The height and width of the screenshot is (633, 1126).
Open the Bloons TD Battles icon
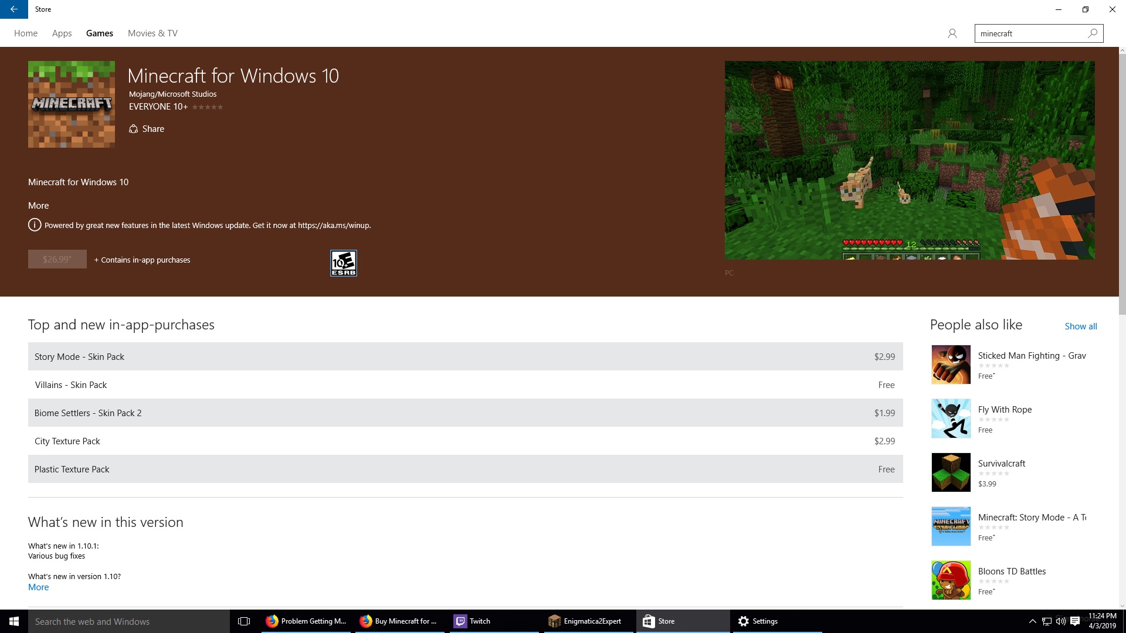point(951,580)
